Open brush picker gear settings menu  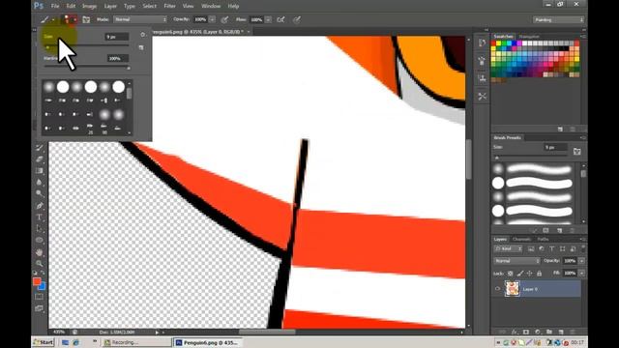[143, 35]
